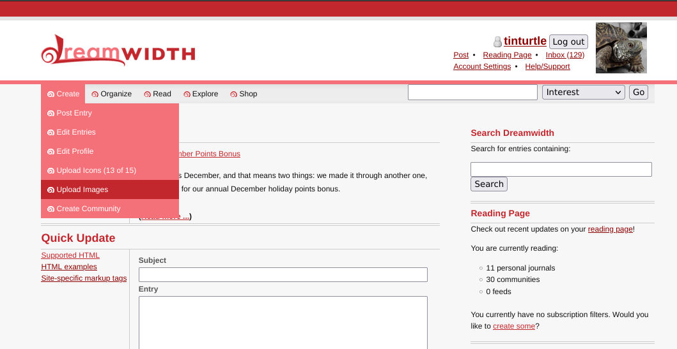
Task: Click swirl icon beside Edit Entries
Action: (x=51, y=133)
